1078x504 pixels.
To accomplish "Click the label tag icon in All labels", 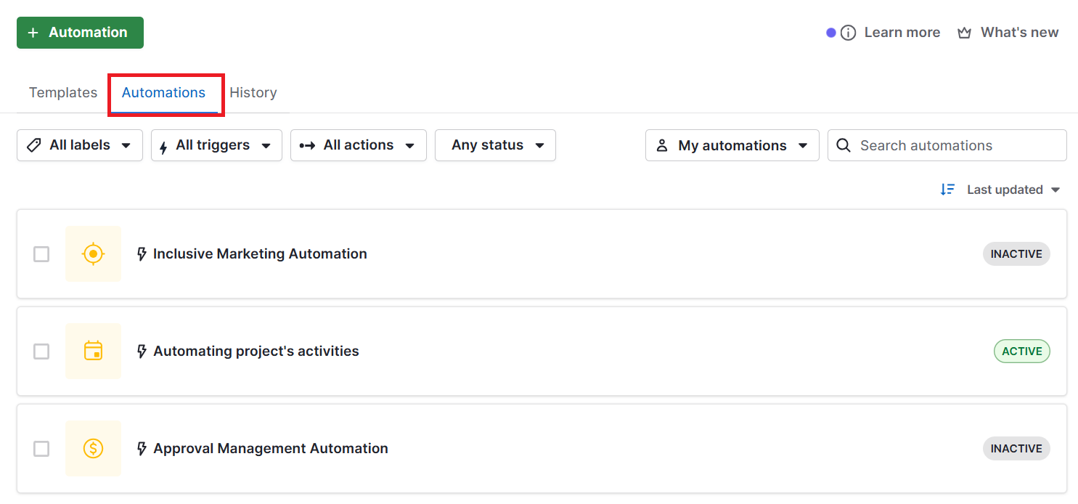I will 33,145.
